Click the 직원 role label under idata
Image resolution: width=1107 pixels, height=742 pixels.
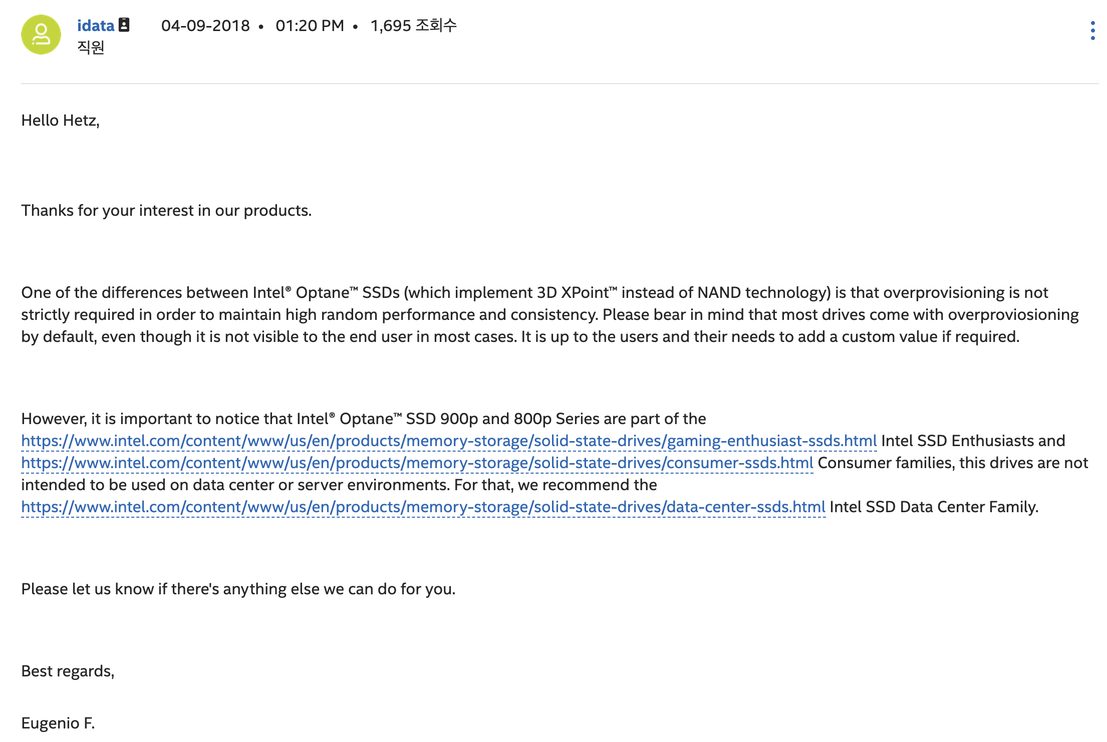[x=91, y=47]
